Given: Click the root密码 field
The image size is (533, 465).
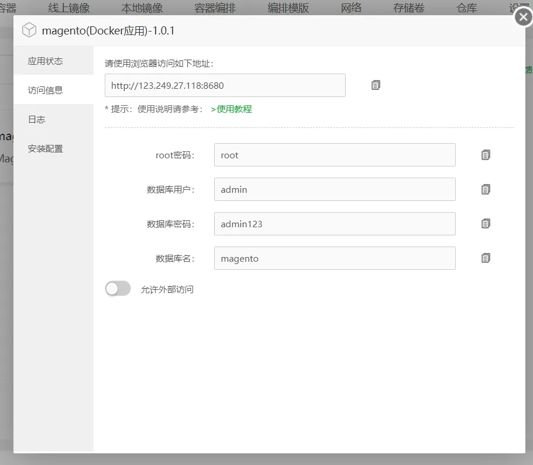Looking at the screenshot, I should point(335,155).
